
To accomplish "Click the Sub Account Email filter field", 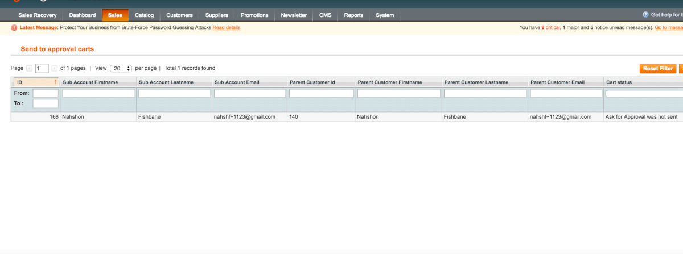I will coord(249,93).
